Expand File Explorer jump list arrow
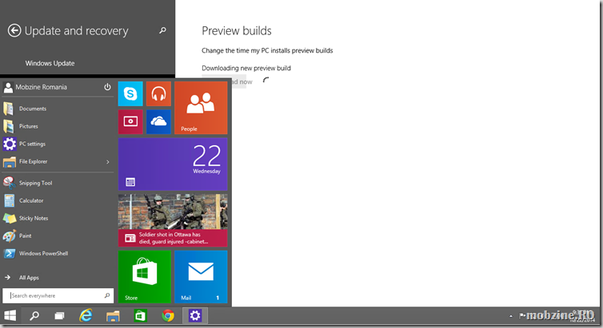 (108, 162)
